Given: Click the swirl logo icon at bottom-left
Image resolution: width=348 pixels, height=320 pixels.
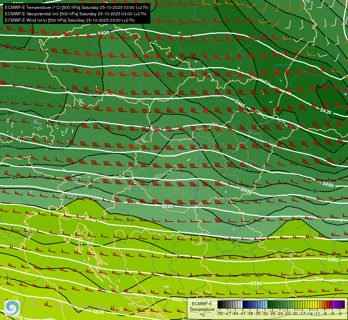Looking at the screenshot, I should [x=12, y=308].
